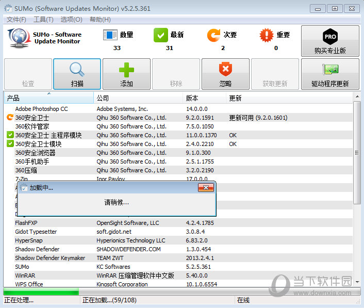The image size is (364, 308).
Task: Click the 请稍候... dialog message
Action: coord(117,202)
